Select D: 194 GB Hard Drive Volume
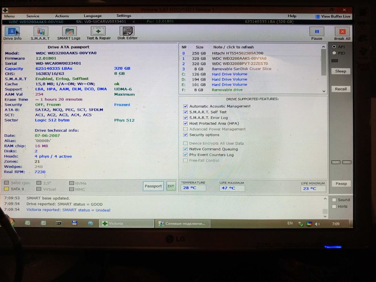The height and width of the screenshot is (282, 376). pyautogui.click(x=250, y=79)
